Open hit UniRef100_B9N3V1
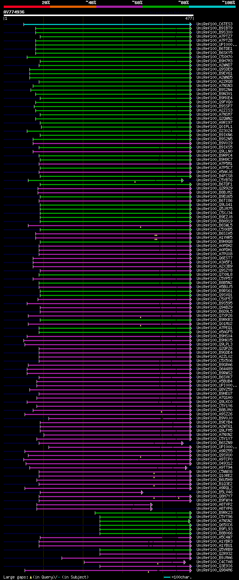 coord(214,94)
